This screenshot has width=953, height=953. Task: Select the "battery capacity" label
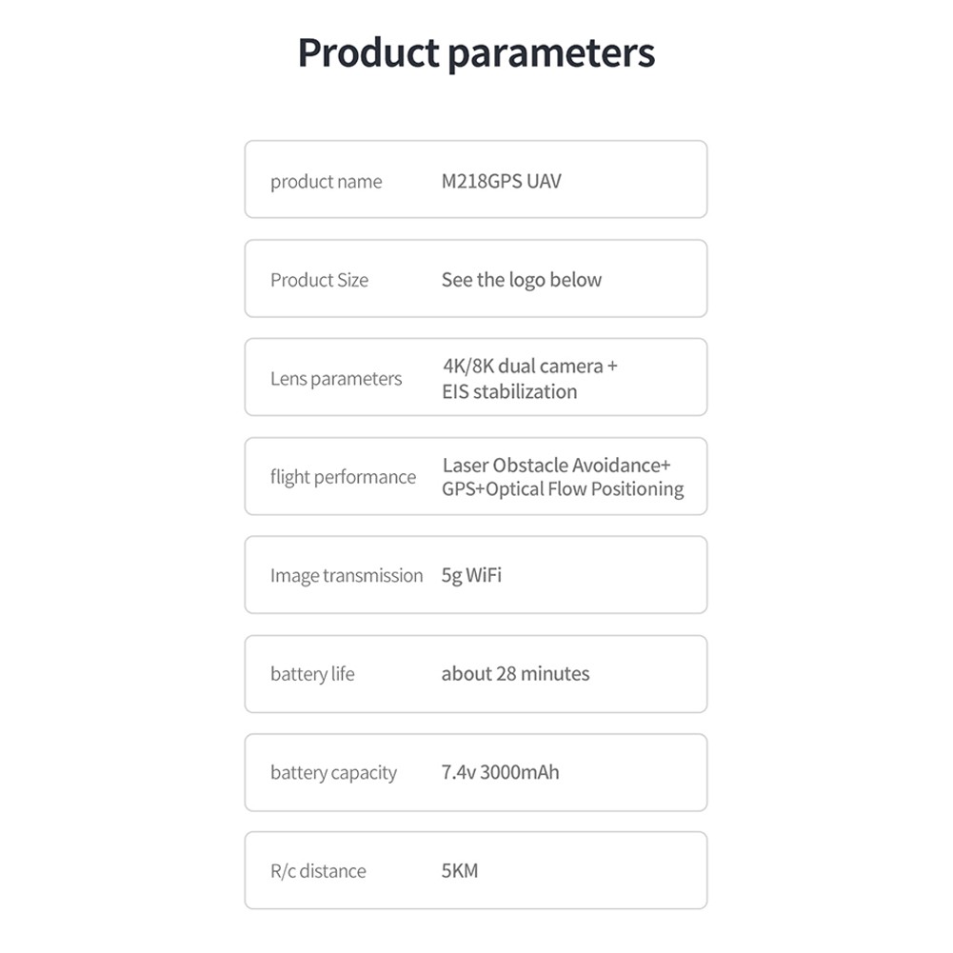(x=333, y=773)
